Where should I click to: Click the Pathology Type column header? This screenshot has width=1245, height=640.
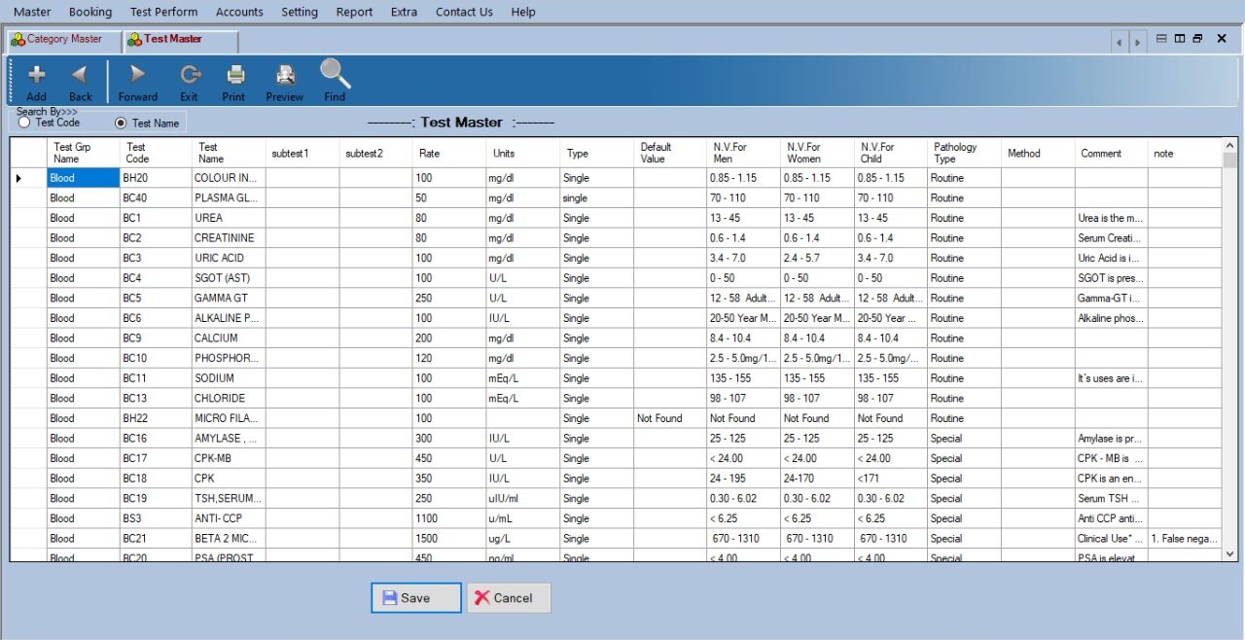pos(964,153)
